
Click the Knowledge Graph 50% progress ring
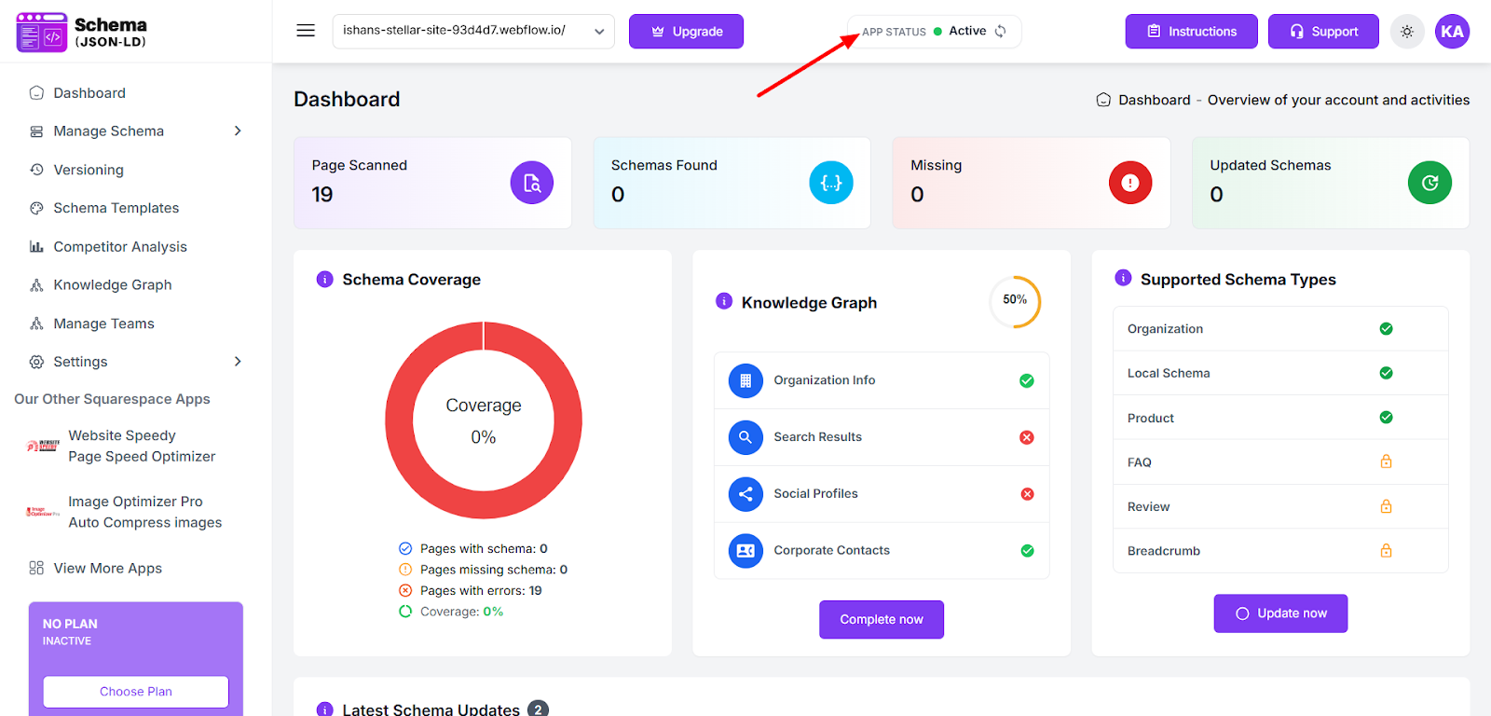pos(1015,301)
